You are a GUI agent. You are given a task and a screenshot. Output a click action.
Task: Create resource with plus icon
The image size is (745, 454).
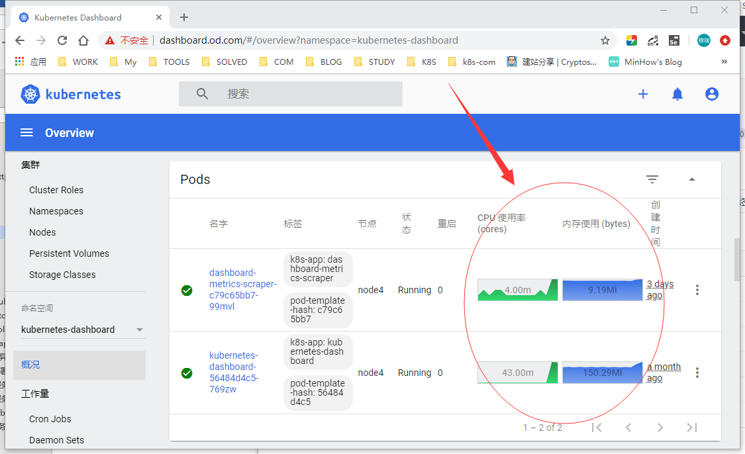tap(643, 94)
